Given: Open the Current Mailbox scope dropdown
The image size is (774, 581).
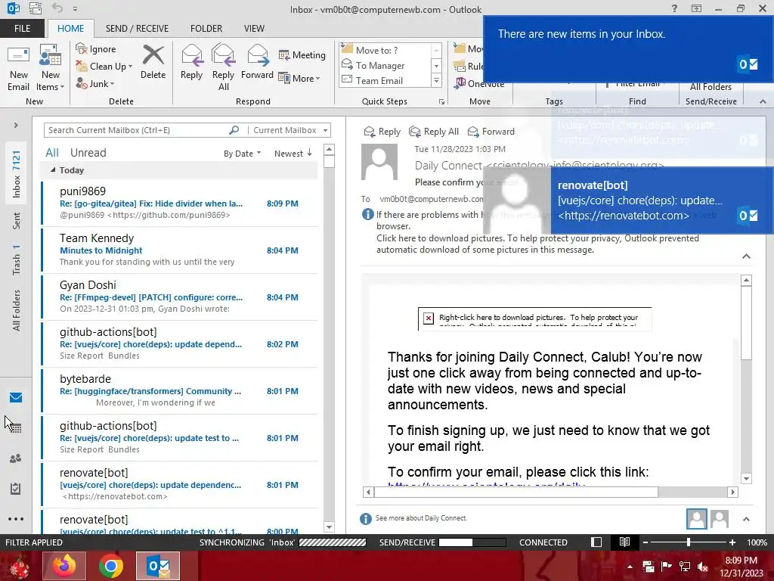Looking at the screenshot, I should coord(289,130).
